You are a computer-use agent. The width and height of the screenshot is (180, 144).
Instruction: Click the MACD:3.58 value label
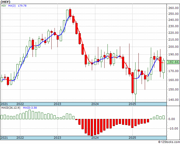coord(30,108)
